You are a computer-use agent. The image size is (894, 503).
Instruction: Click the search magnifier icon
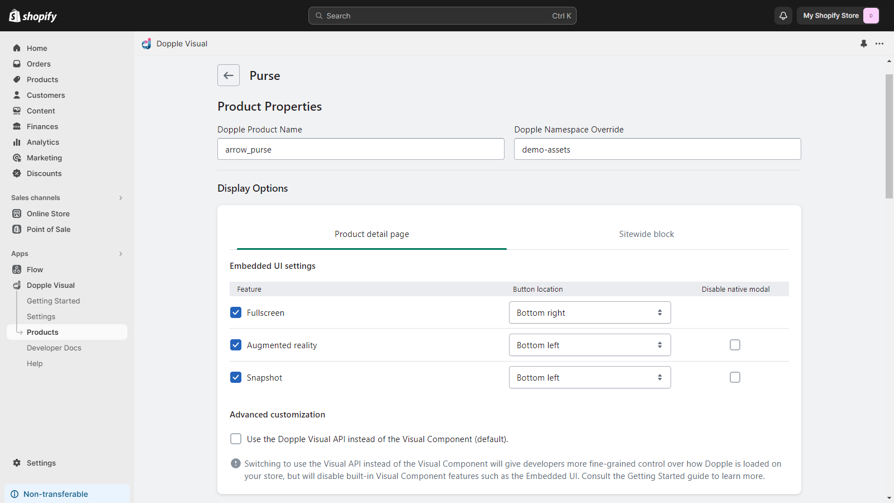(x=319, y=16)
